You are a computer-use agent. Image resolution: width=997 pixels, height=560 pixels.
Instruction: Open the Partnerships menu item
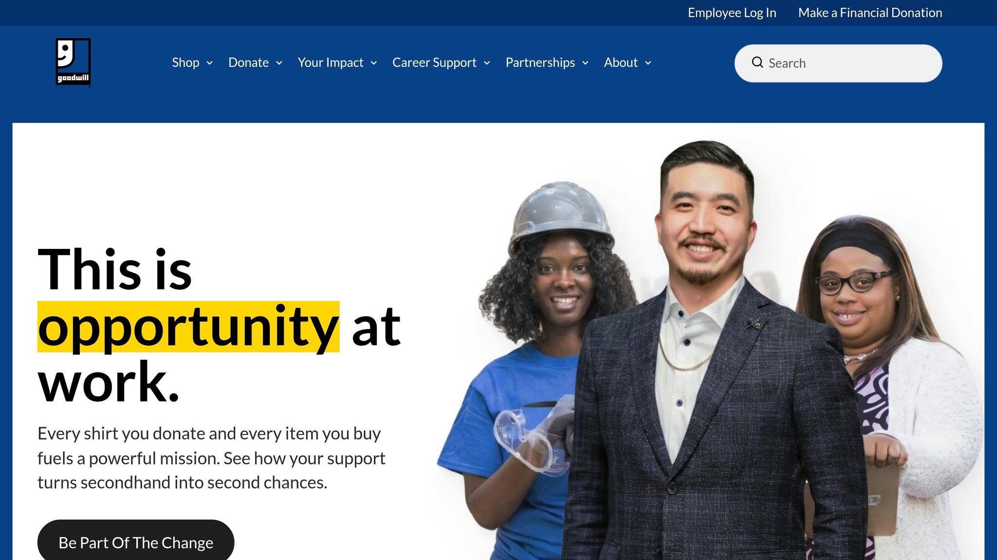tap(547, 63)
